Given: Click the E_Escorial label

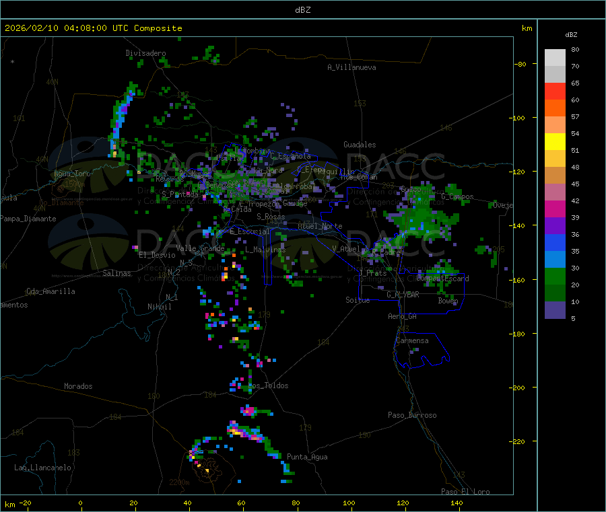Looking at the screenshot, I should point(250,231).
